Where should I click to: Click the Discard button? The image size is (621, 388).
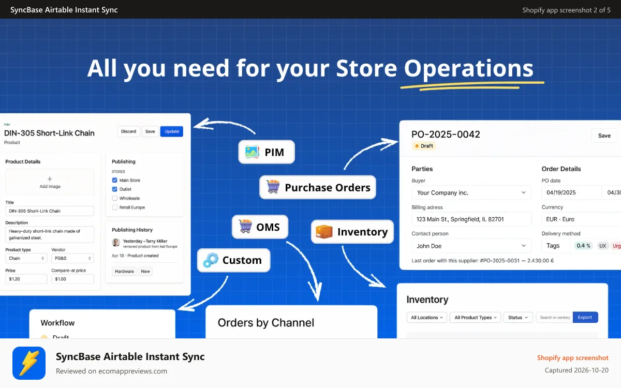click(129, 131)
